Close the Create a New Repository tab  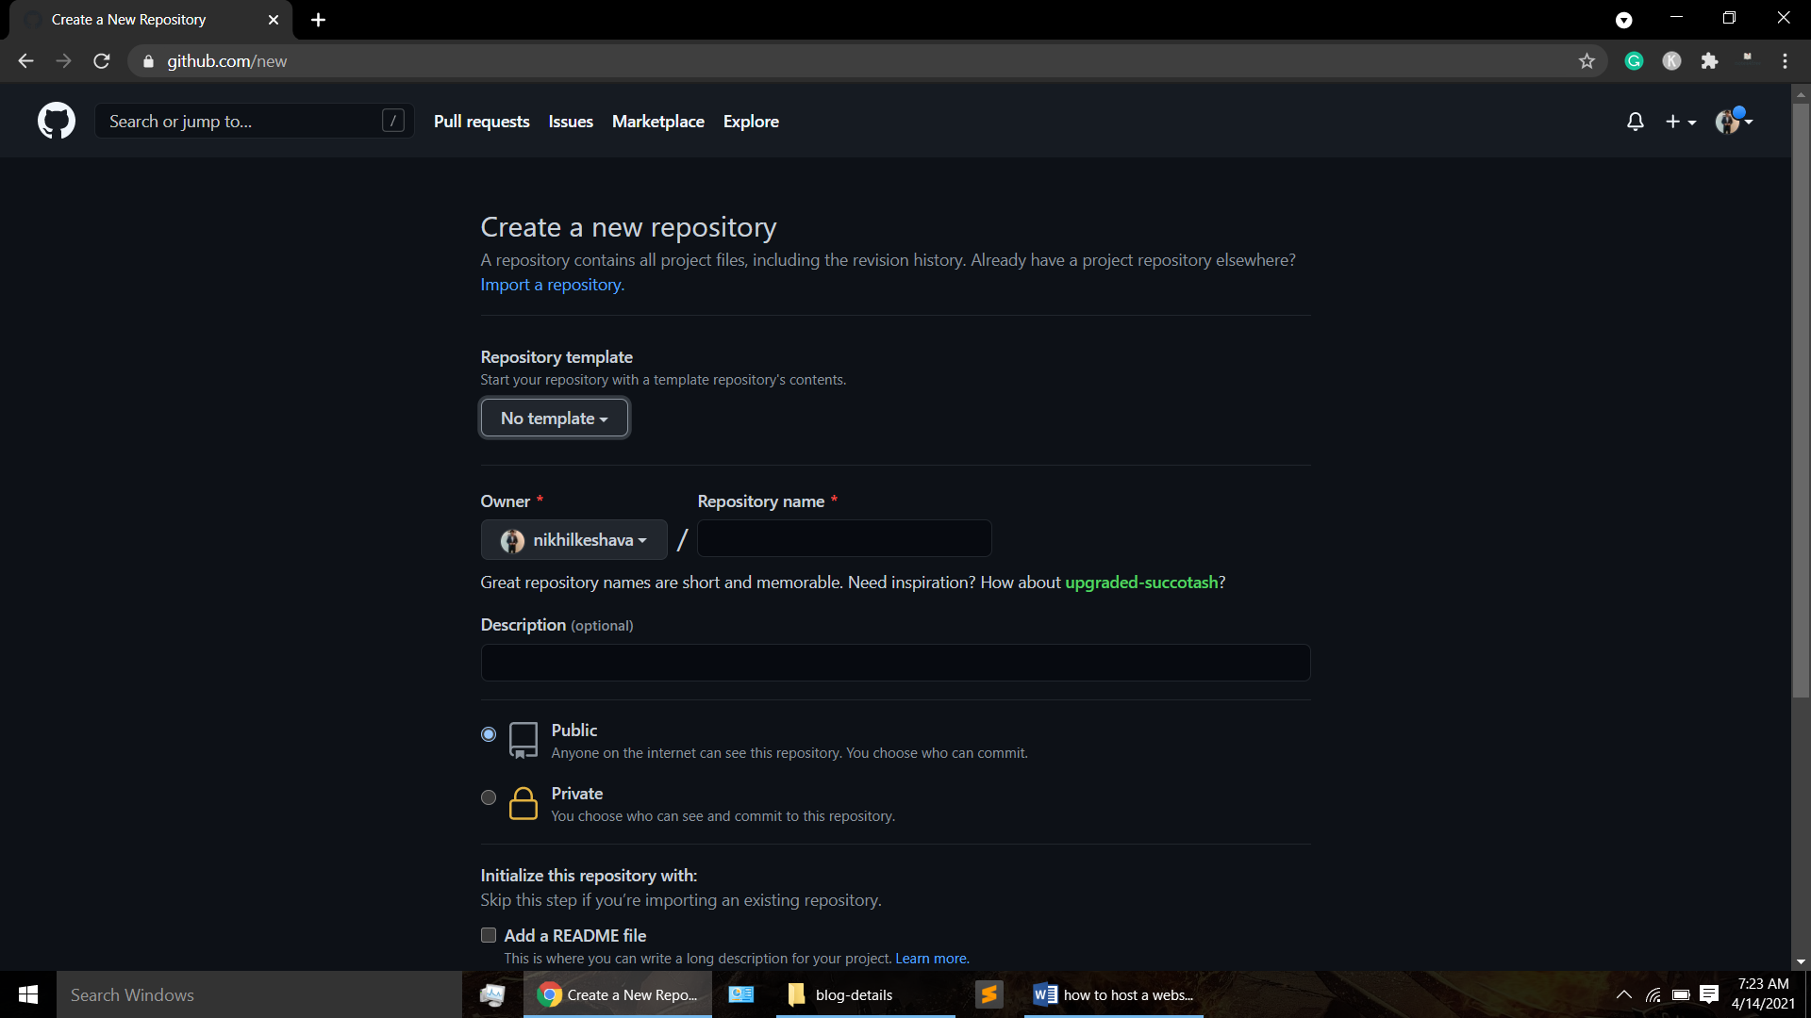tap(274, 20)
